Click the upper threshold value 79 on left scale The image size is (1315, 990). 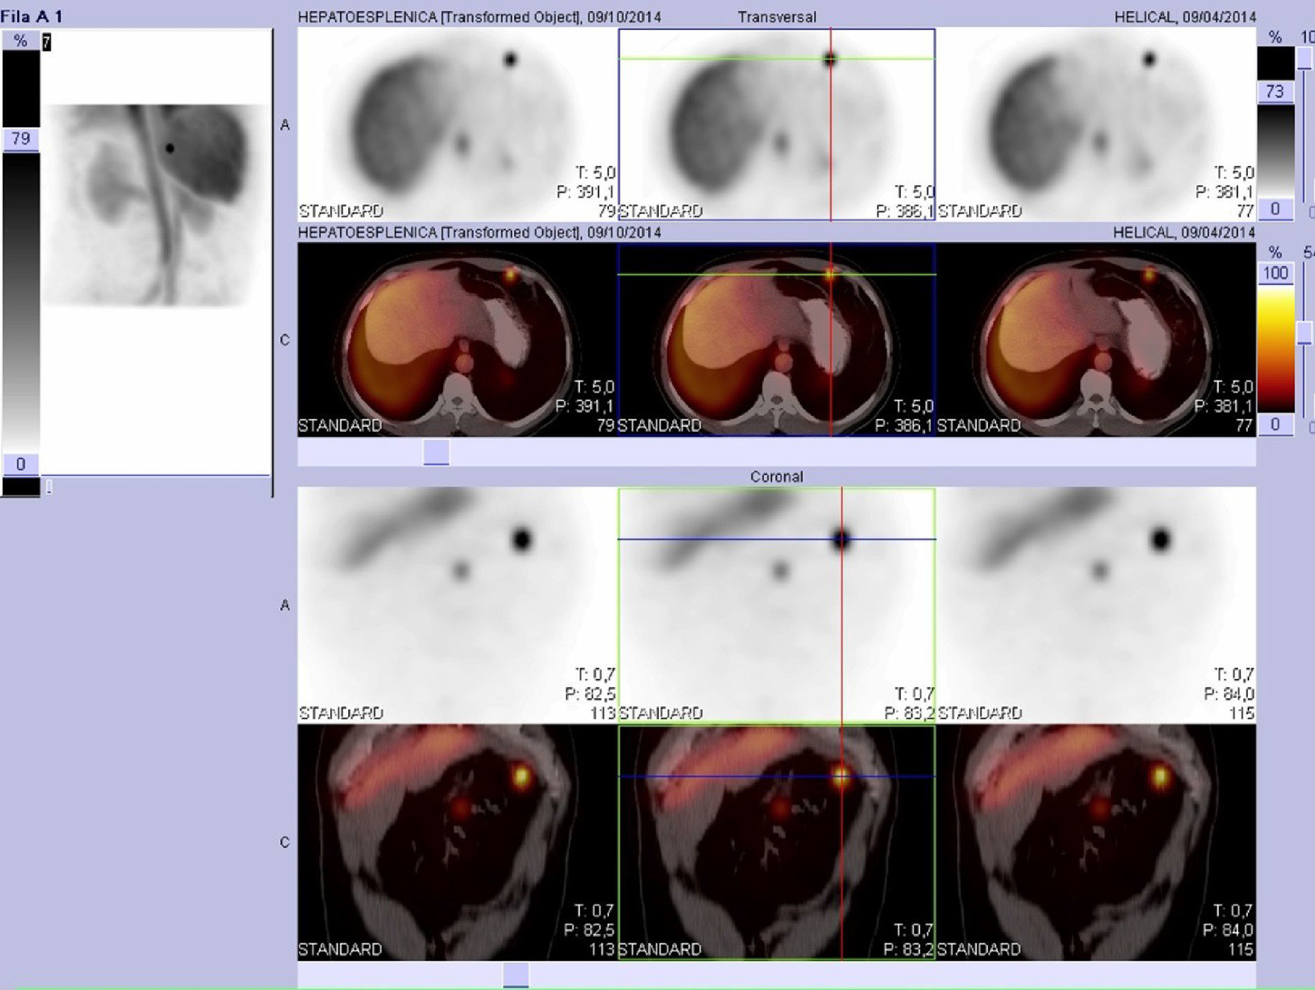point(21,139)
